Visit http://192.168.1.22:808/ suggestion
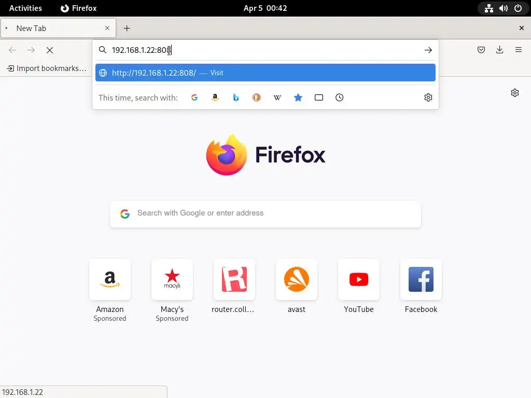 click(x=265, y=73)
